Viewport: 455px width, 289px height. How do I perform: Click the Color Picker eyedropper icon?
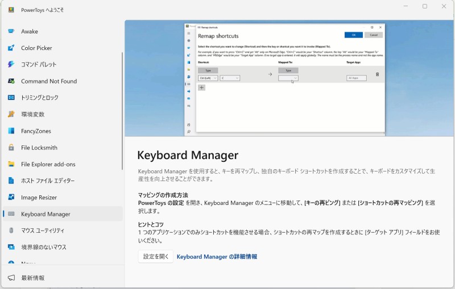(x=11, y=48)
